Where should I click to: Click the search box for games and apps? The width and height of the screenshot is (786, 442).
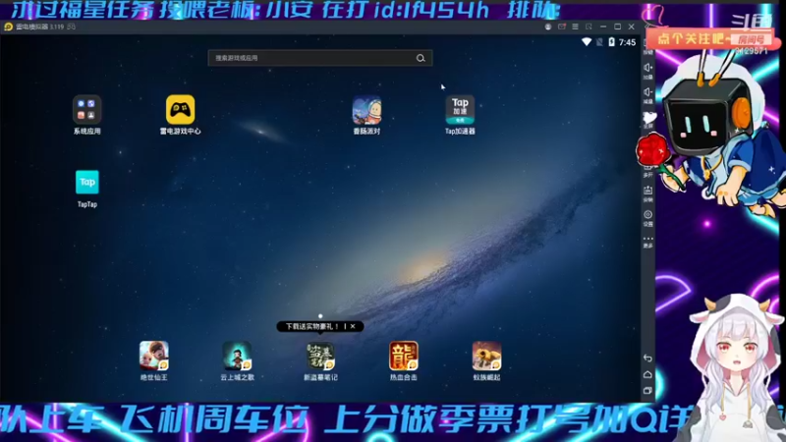coord(320,58)
